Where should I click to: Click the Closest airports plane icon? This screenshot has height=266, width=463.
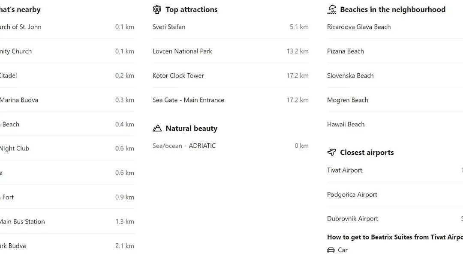click(332, 152)
